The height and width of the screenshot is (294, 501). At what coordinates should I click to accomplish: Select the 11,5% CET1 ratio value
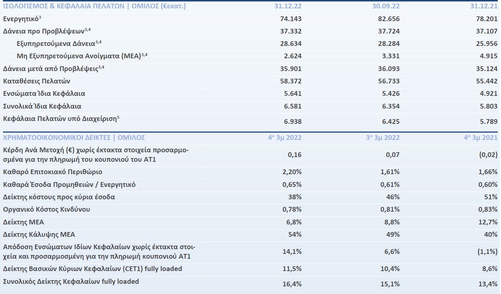tap(292, 269)
